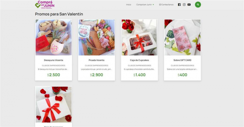
Task: Expand the Comprá en Junín dropdown menu
Action: 145,5
